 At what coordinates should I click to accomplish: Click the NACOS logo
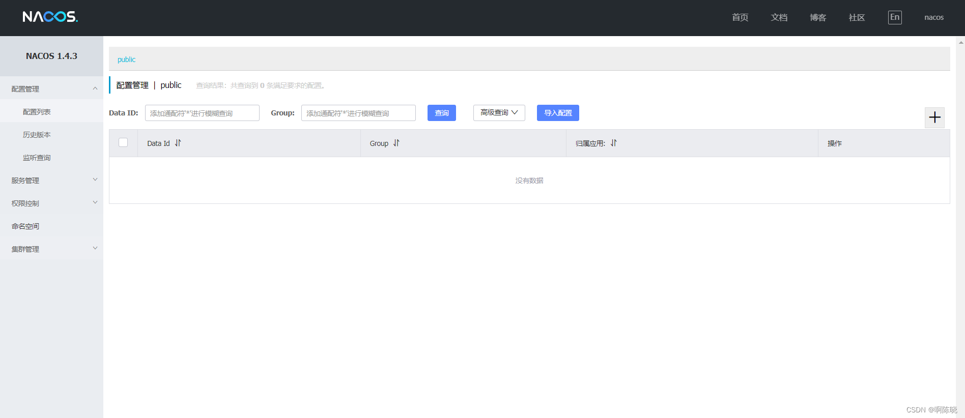point(50,17)
